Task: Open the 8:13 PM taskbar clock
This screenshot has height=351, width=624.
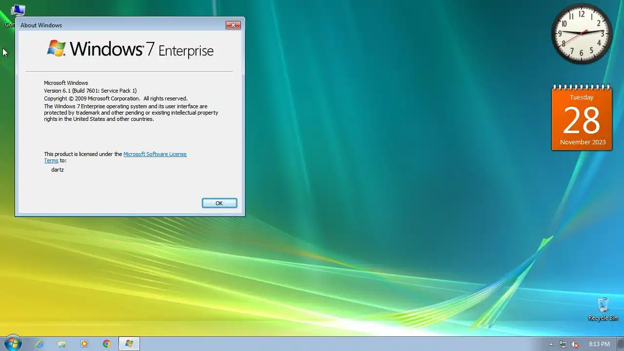Action: pos(599,344)
